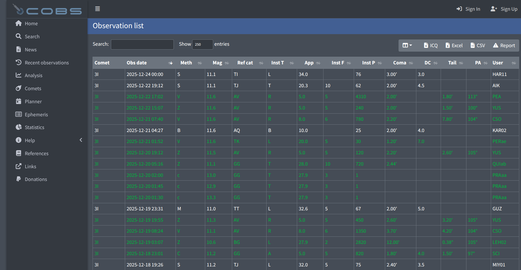Click the Sign Up link
Viewport: 521px width, 270px height.
(504, 9)
